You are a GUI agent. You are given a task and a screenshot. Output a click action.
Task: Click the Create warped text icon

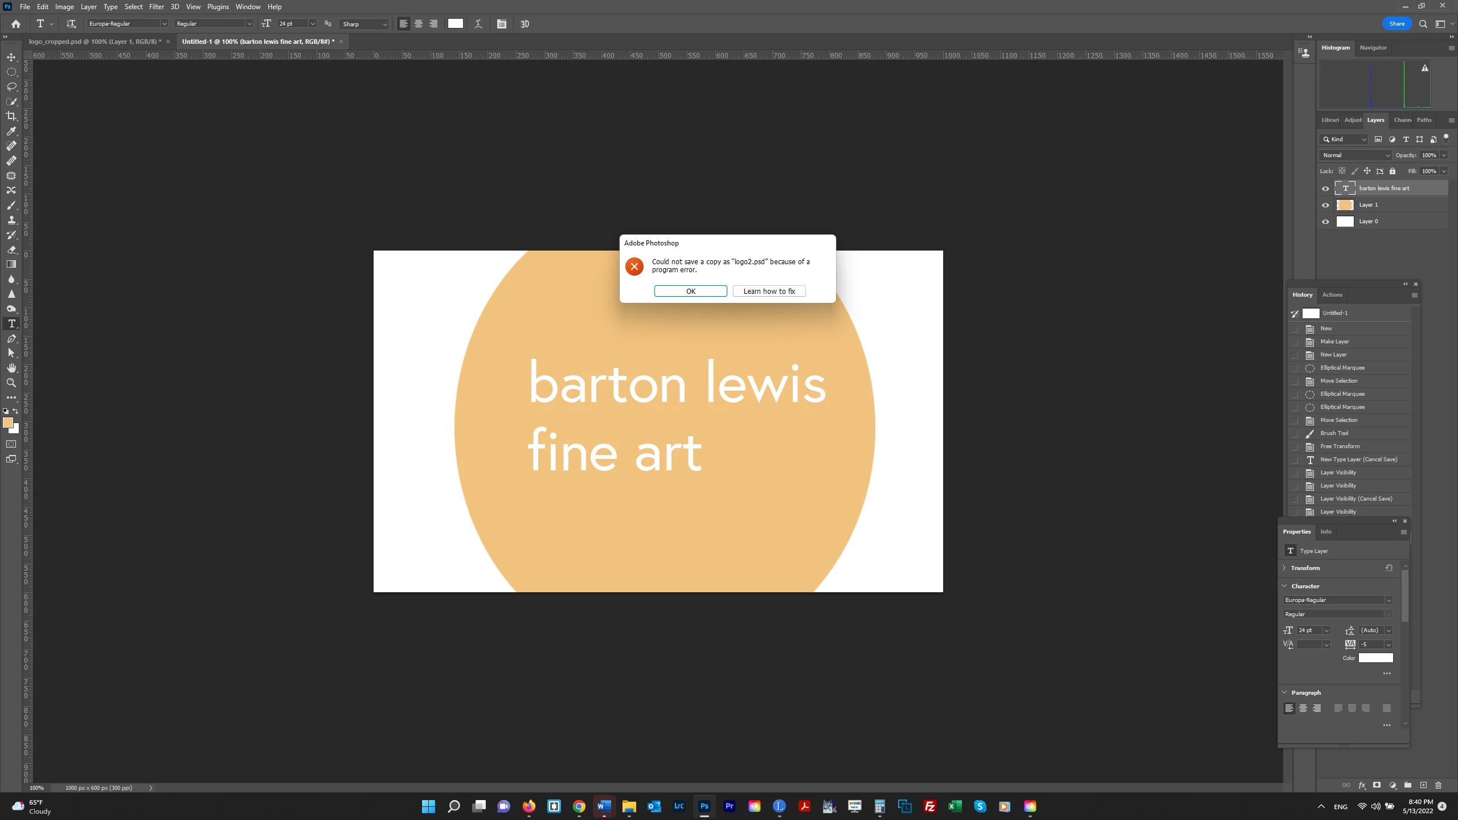(478, 24)
